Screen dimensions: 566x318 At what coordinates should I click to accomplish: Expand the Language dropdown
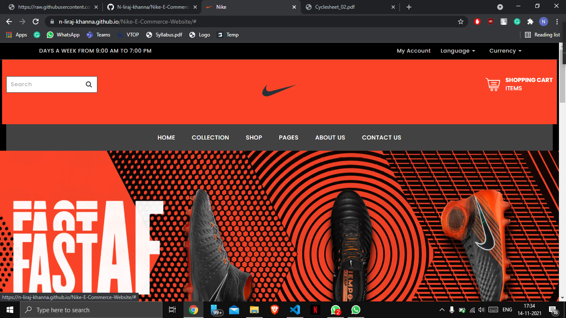click(x=458, y=51)
